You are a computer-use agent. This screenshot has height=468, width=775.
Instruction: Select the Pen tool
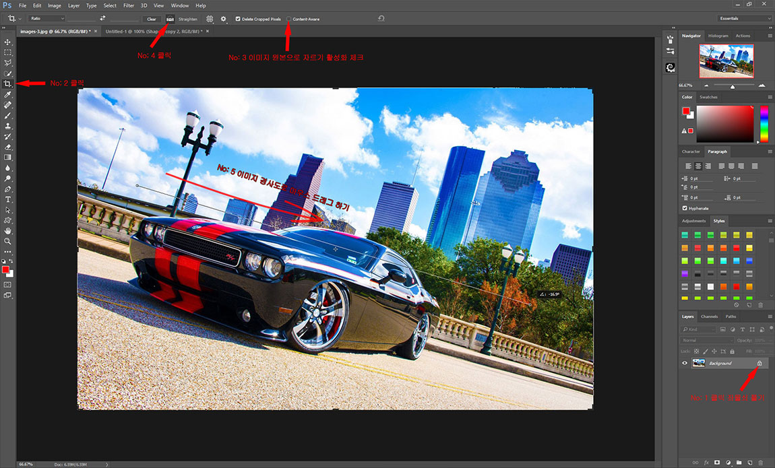click(7, 189)
